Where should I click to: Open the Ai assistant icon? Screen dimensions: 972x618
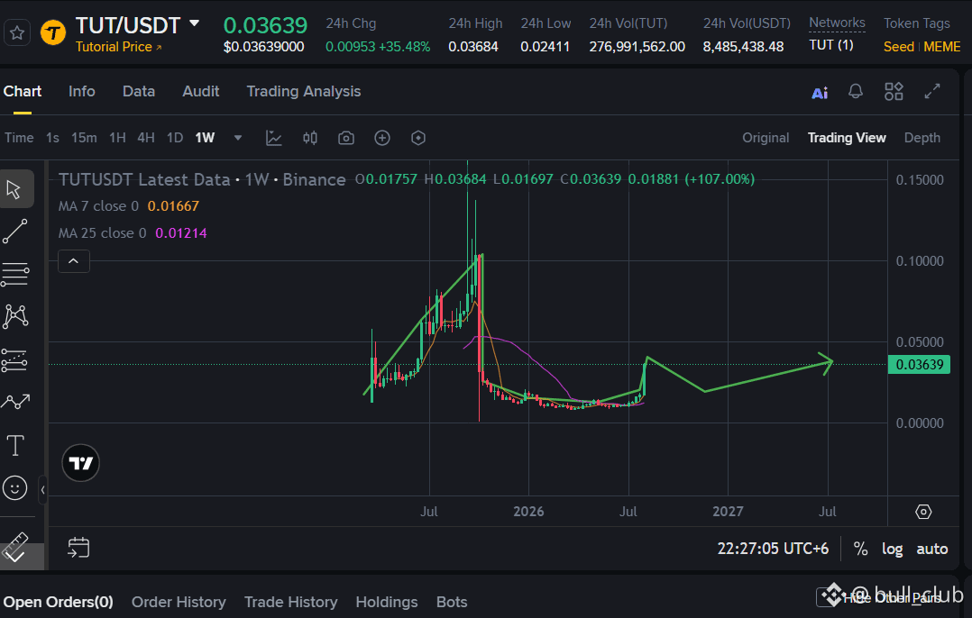click(820, 93)
